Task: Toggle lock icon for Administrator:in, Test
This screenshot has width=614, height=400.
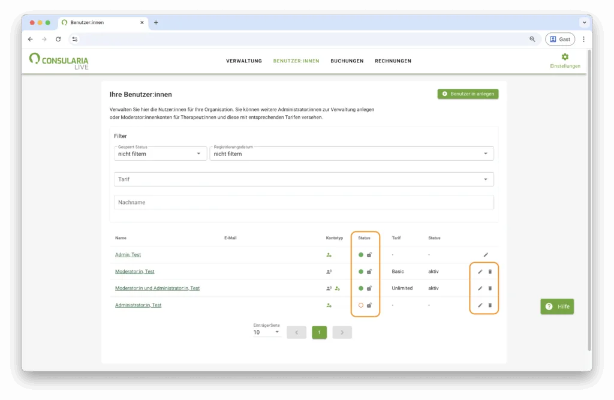Action: pyautogui.click(x=369, y=305)
